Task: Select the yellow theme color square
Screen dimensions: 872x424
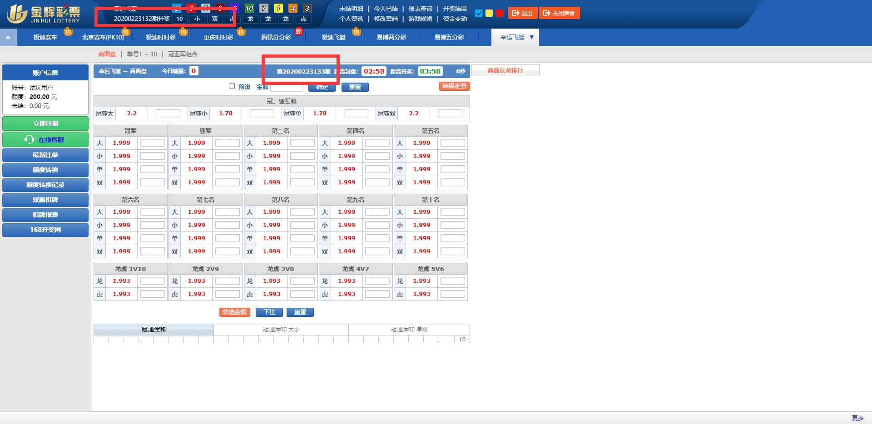Action: coord(489,13)
